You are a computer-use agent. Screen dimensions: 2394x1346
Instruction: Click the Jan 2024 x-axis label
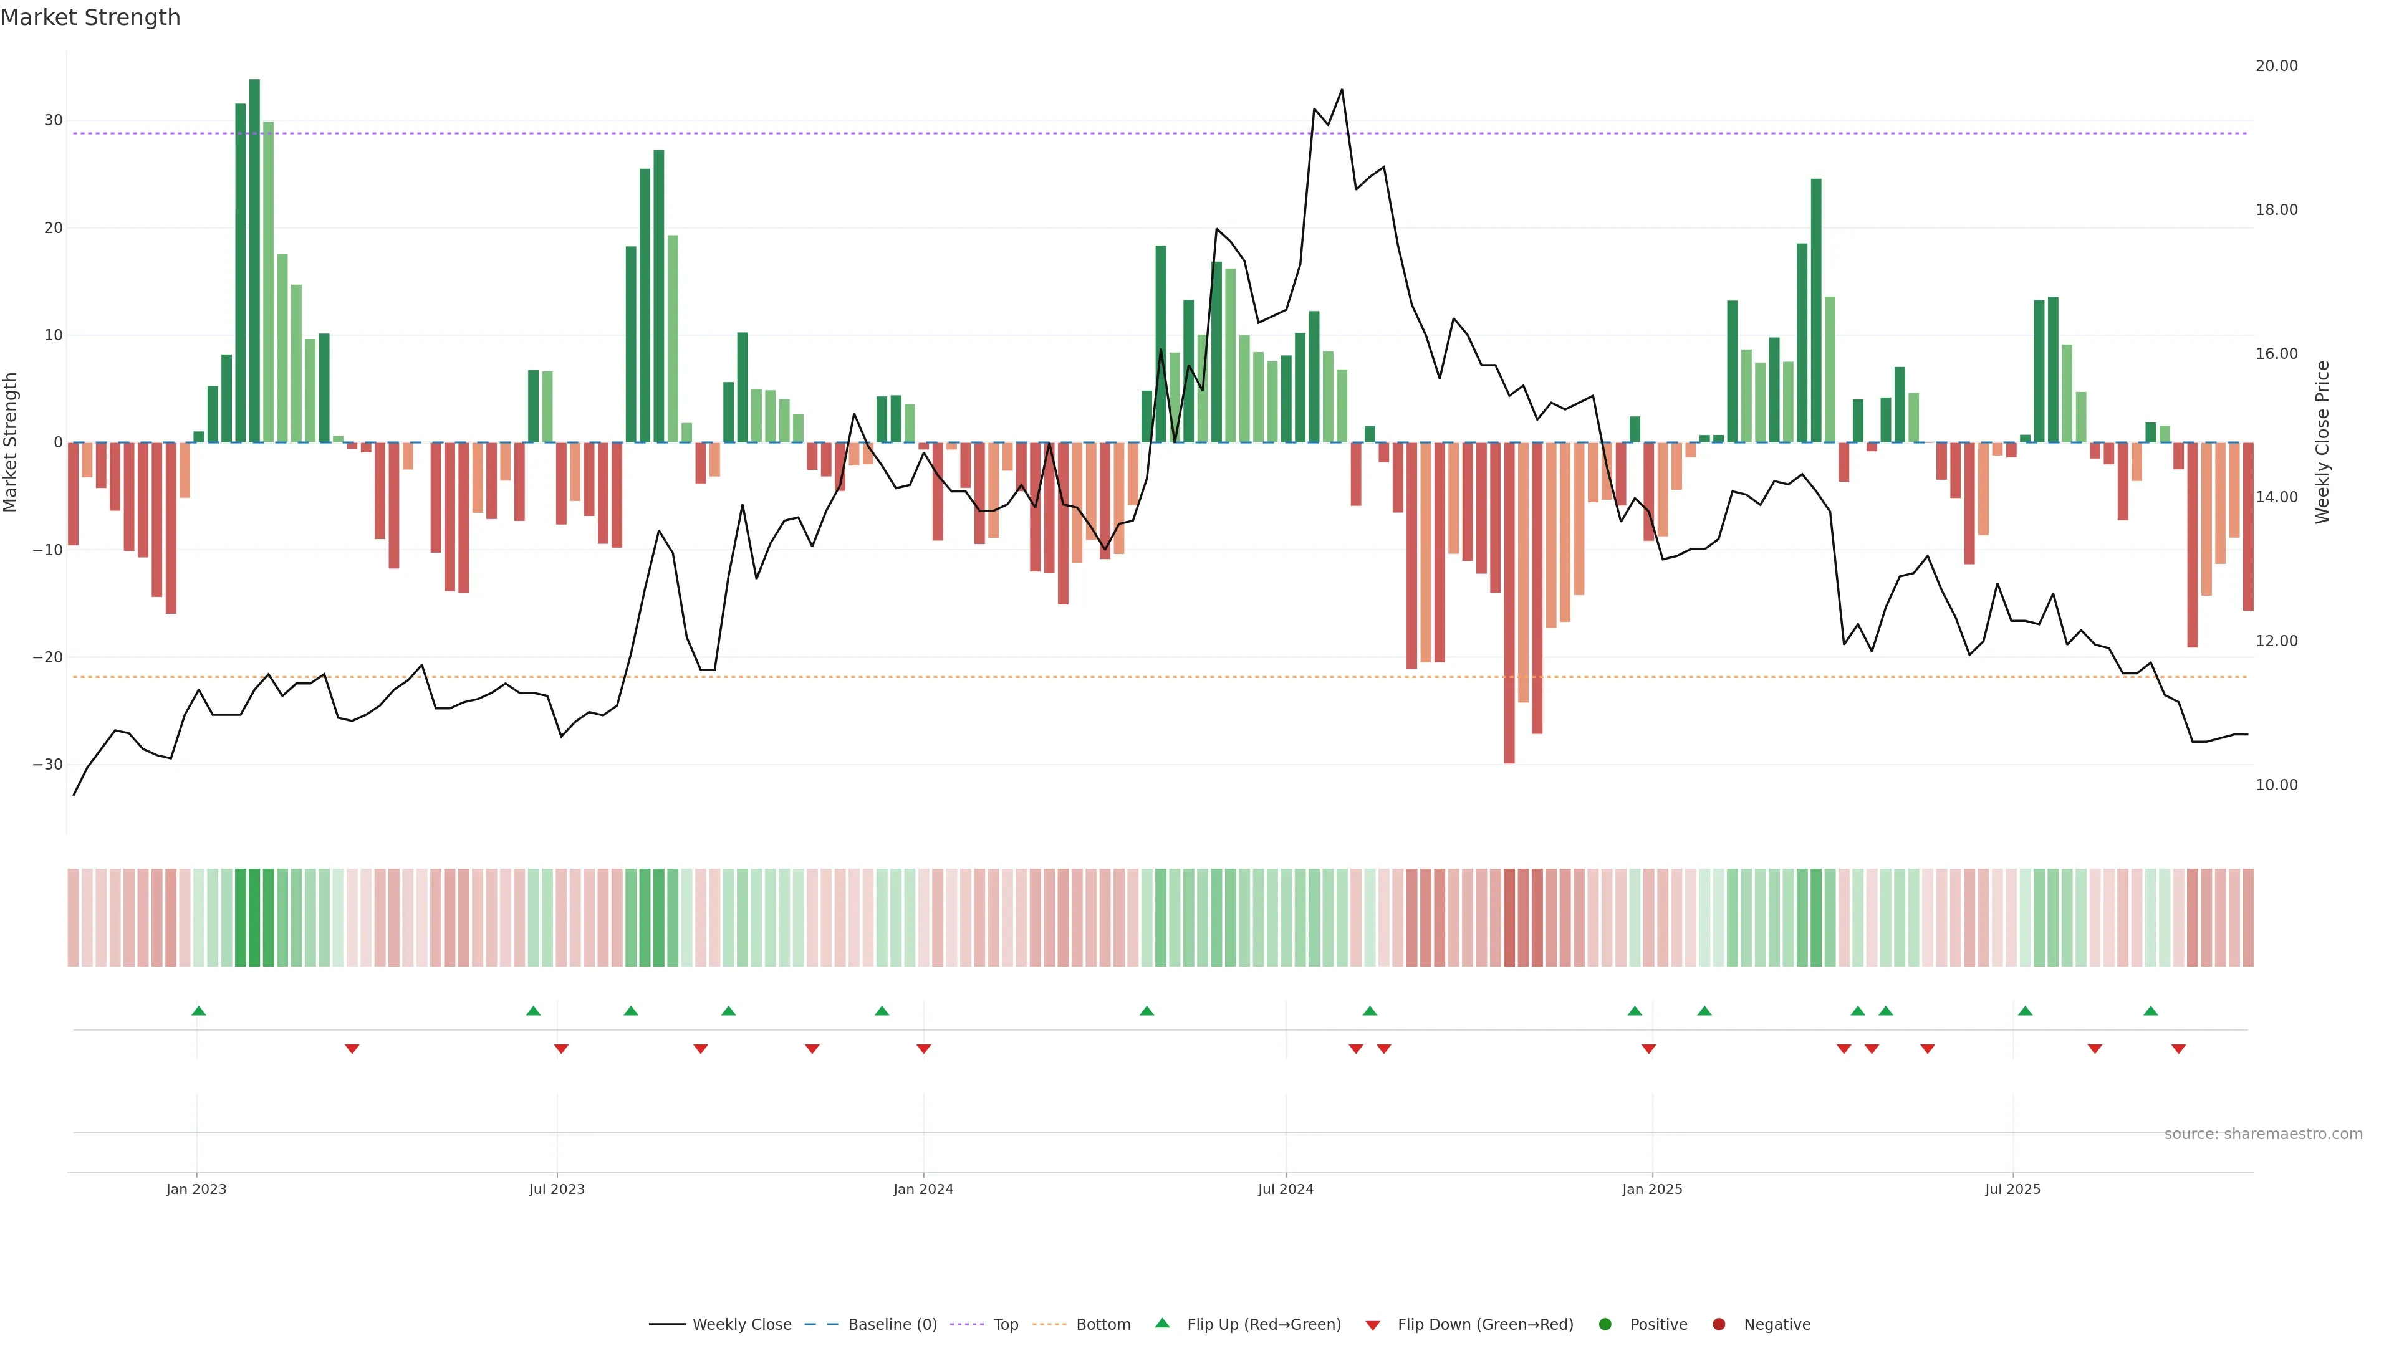tap(923, 1189)
